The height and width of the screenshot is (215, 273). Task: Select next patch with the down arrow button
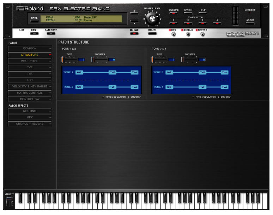134,21
